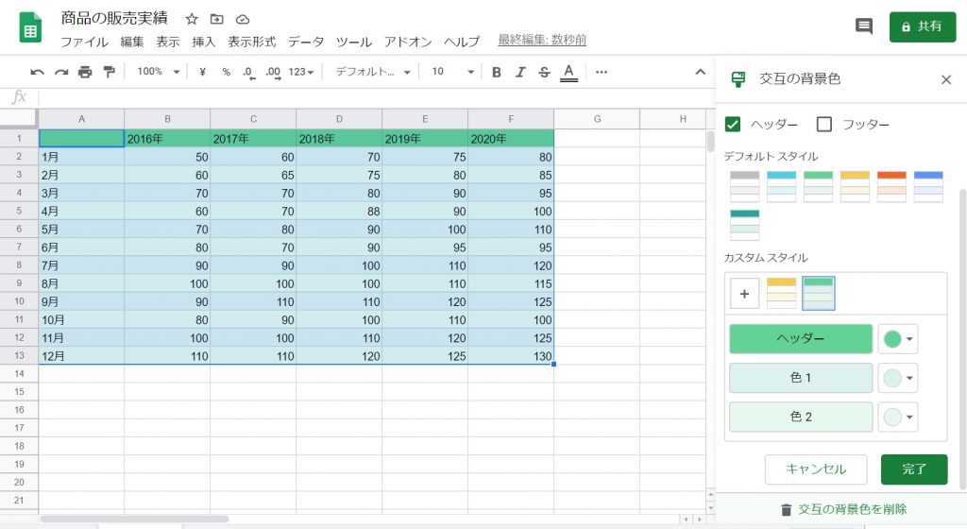Open the text color picker
This screenshot has width=967, height=529.
(568, 73)
